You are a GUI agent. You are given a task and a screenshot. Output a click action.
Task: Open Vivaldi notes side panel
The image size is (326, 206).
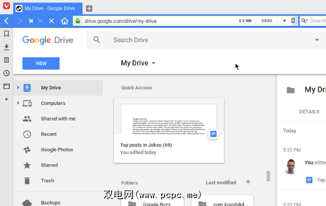[x=6, y=60]
